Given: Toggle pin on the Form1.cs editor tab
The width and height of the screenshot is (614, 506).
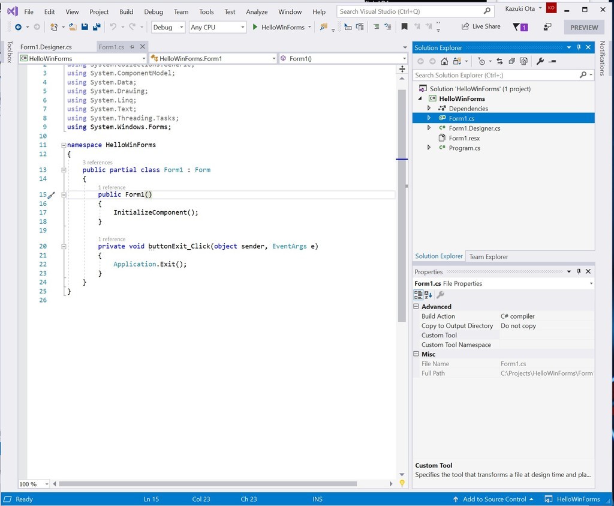Looking at the screenshot, I should 132,47.
